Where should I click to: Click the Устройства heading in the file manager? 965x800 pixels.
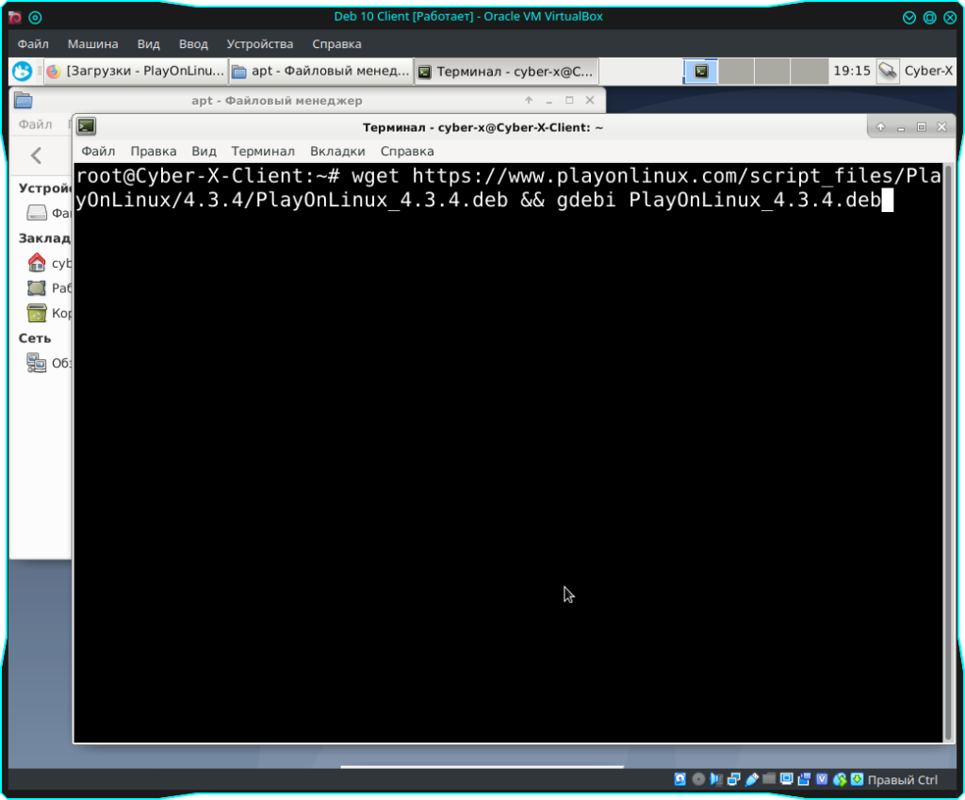click(x=45, y=188)
